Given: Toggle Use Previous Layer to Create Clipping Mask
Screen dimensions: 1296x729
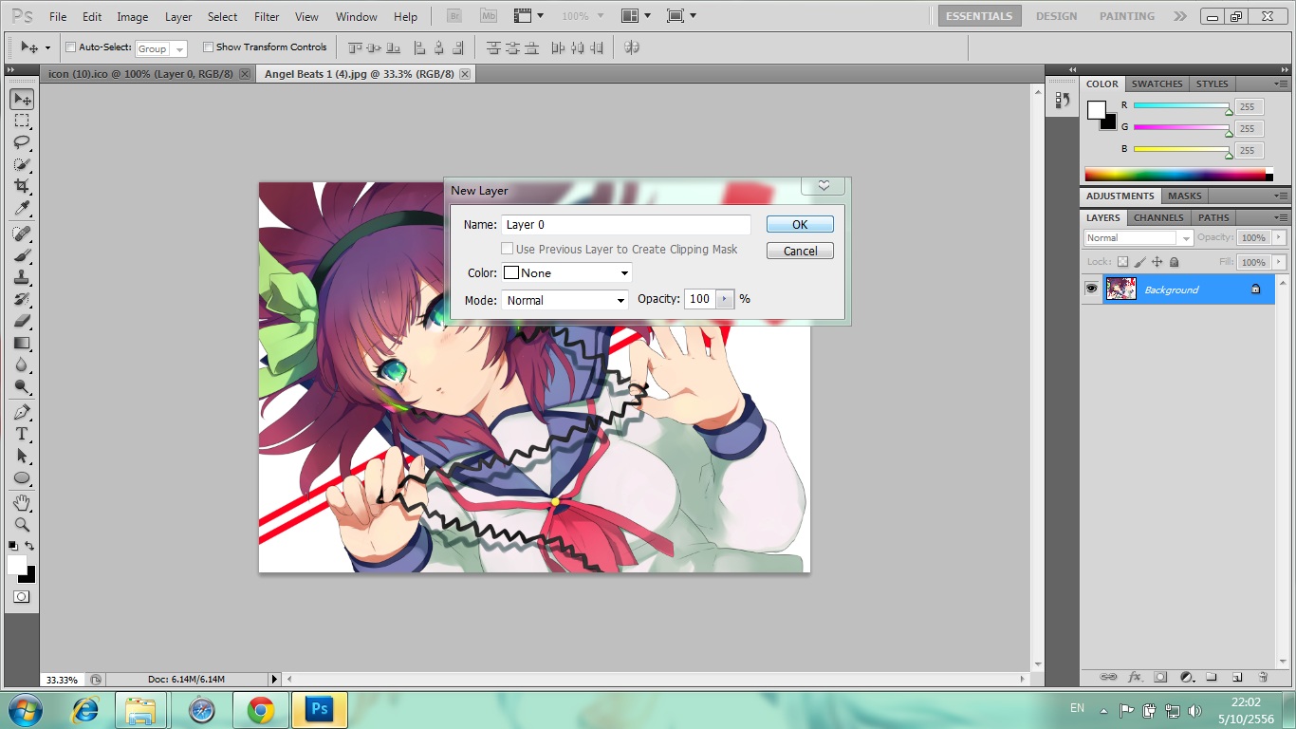Looking at the screenshot, I should click(508, 249).
